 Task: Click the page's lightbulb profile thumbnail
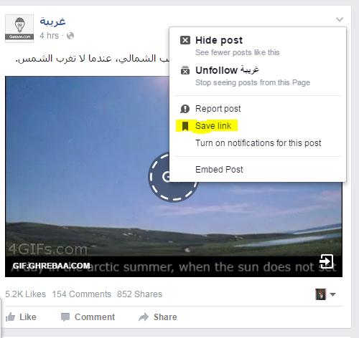19,29
